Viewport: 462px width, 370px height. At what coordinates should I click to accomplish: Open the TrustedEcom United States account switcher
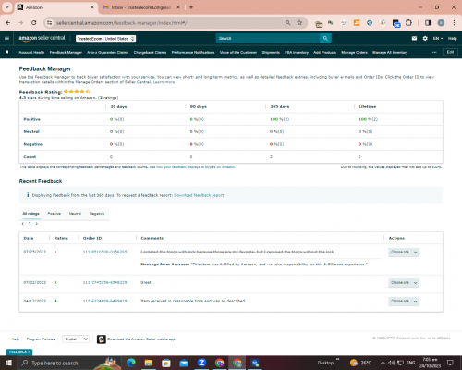tap(106, 39)
